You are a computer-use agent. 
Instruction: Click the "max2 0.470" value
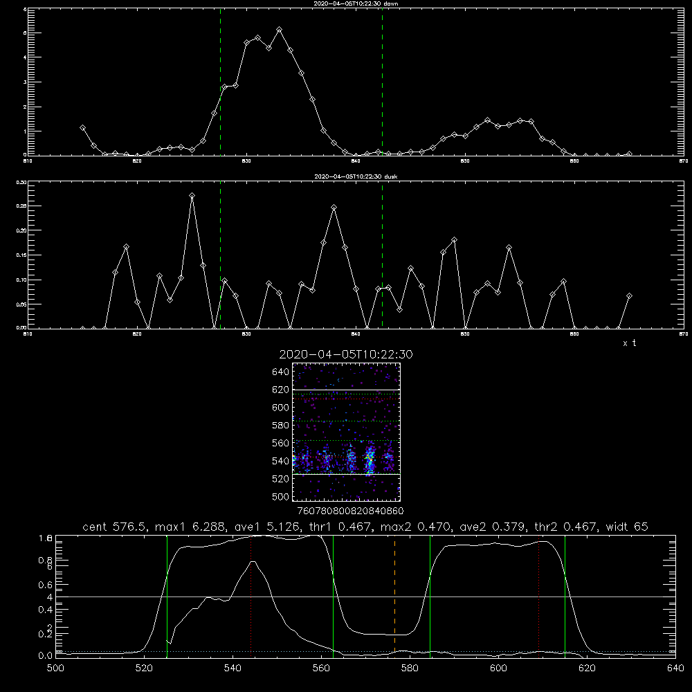415,527
